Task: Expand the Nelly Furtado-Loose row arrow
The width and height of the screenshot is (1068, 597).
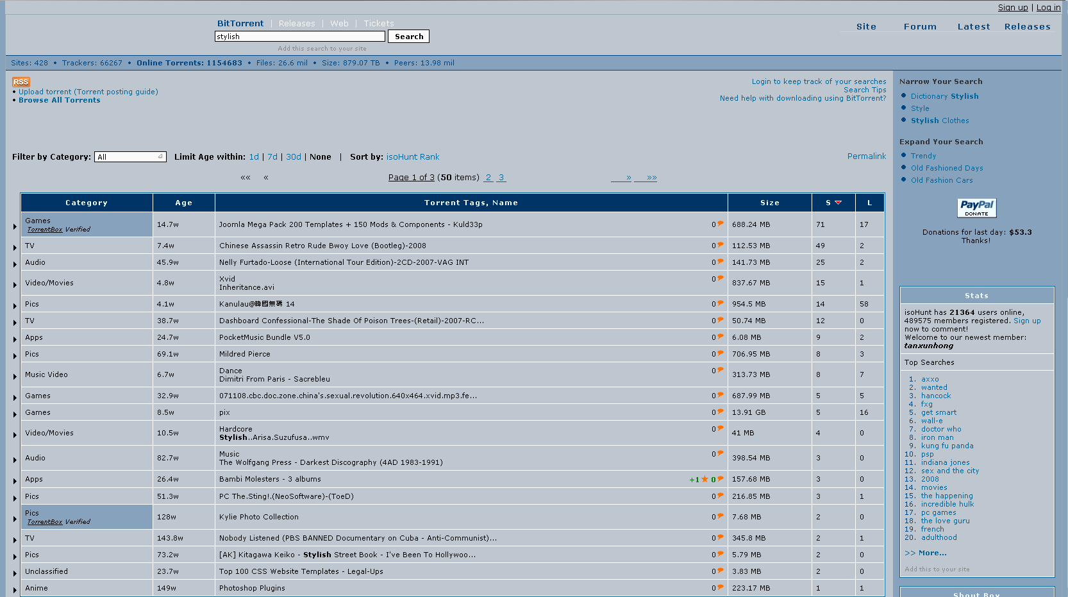Action: click(15, 264)
